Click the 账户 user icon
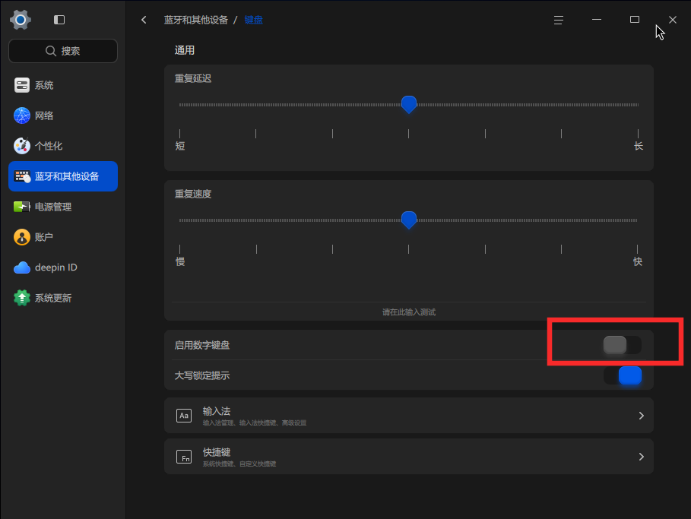This screenshot has height=519, width=691. [21, 237]
